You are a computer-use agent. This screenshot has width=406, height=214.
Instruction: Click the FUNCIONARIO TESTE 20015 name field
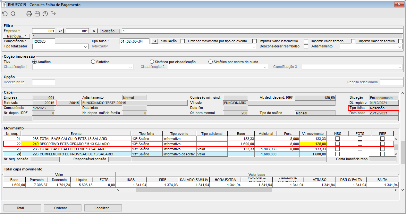pos(134,103)
